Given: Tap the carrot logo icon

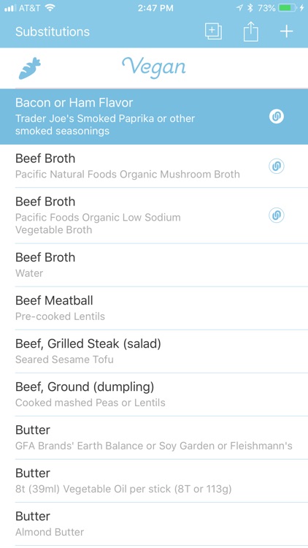Looking at the screenshot, I should (x=30, y=69).
